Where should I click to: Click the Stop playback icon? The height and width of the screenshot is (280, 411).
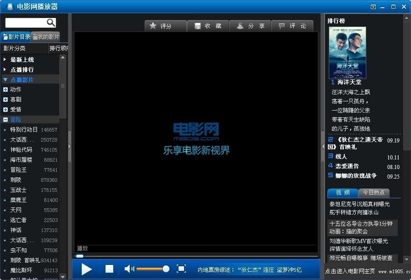109,269
